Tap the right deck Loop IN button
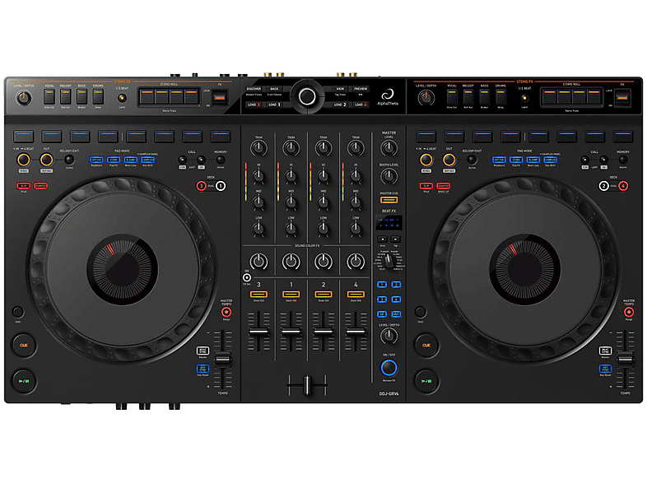The image size is (647, 483). (426, 160)
